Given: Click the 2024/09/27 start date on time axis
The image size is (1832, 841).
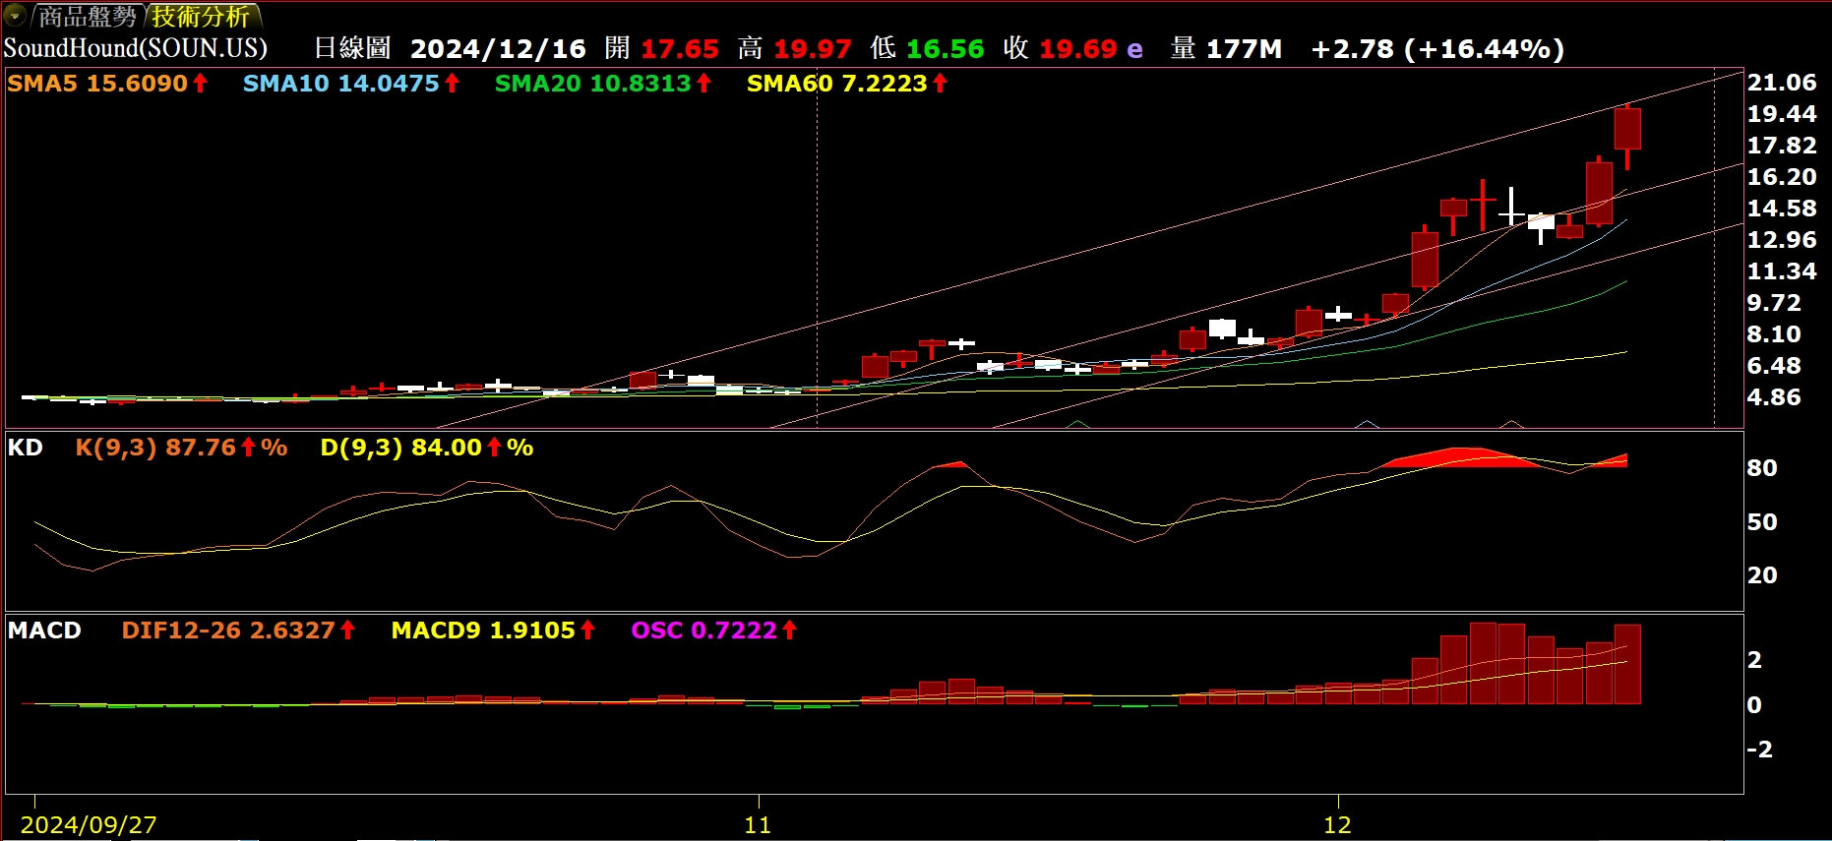Looking at the screenshot, I should (x=89, y=824).
